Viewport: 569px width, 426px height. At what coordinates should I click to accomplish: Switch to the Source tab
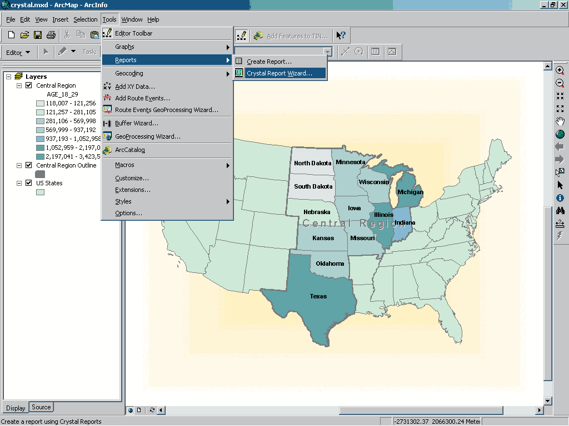pos(41,407)
